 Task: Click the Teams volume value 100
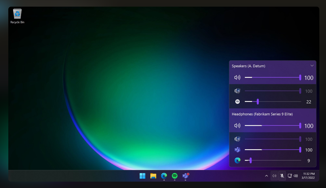click(x=309, y=150)
